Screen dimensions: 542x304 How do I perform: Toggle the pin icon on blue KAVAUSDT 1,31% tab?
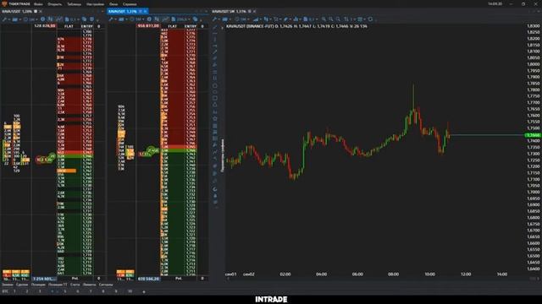(141, 11)
